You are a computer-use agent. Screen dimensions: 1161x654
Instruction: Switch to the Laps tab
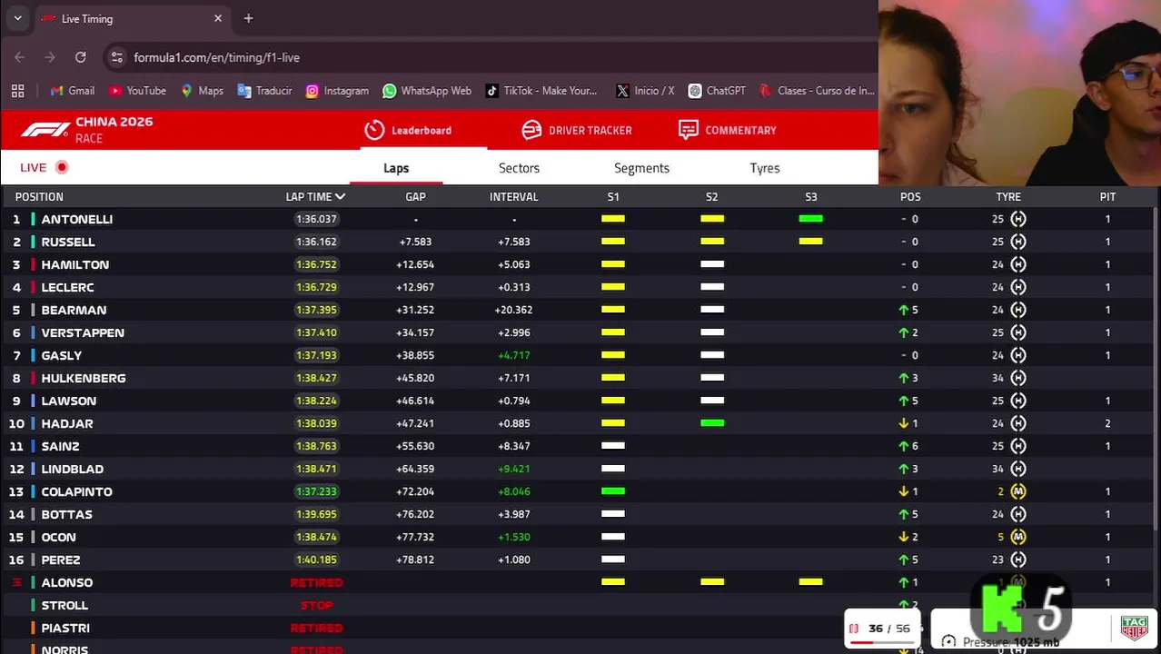tap(396, 168)
